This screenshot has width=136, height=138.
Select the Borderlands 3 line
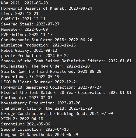coord(30,77)
